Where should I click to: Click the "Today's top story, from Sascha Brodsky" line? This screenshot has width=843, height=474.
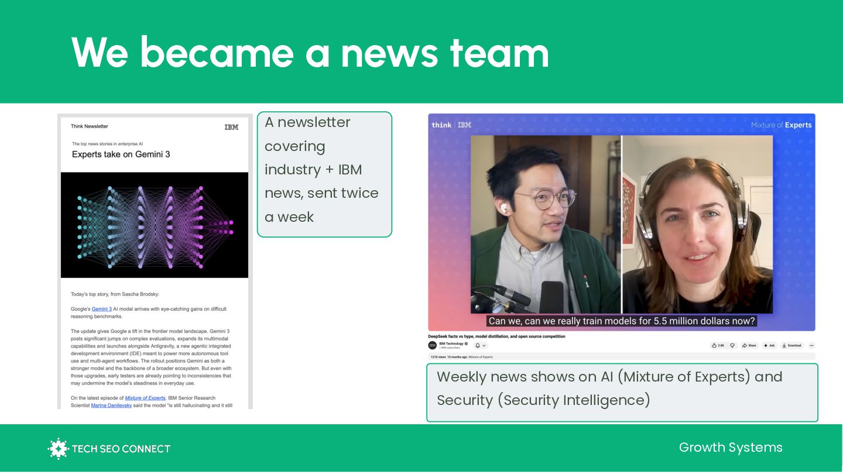pos(115,294)
